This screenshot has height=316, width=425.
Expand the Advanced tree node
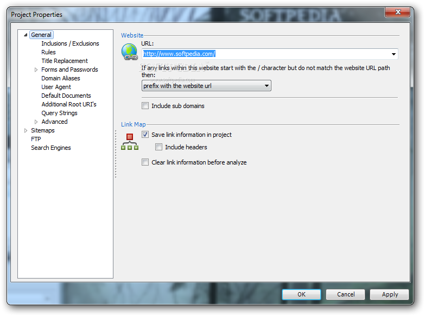(36, 122)
